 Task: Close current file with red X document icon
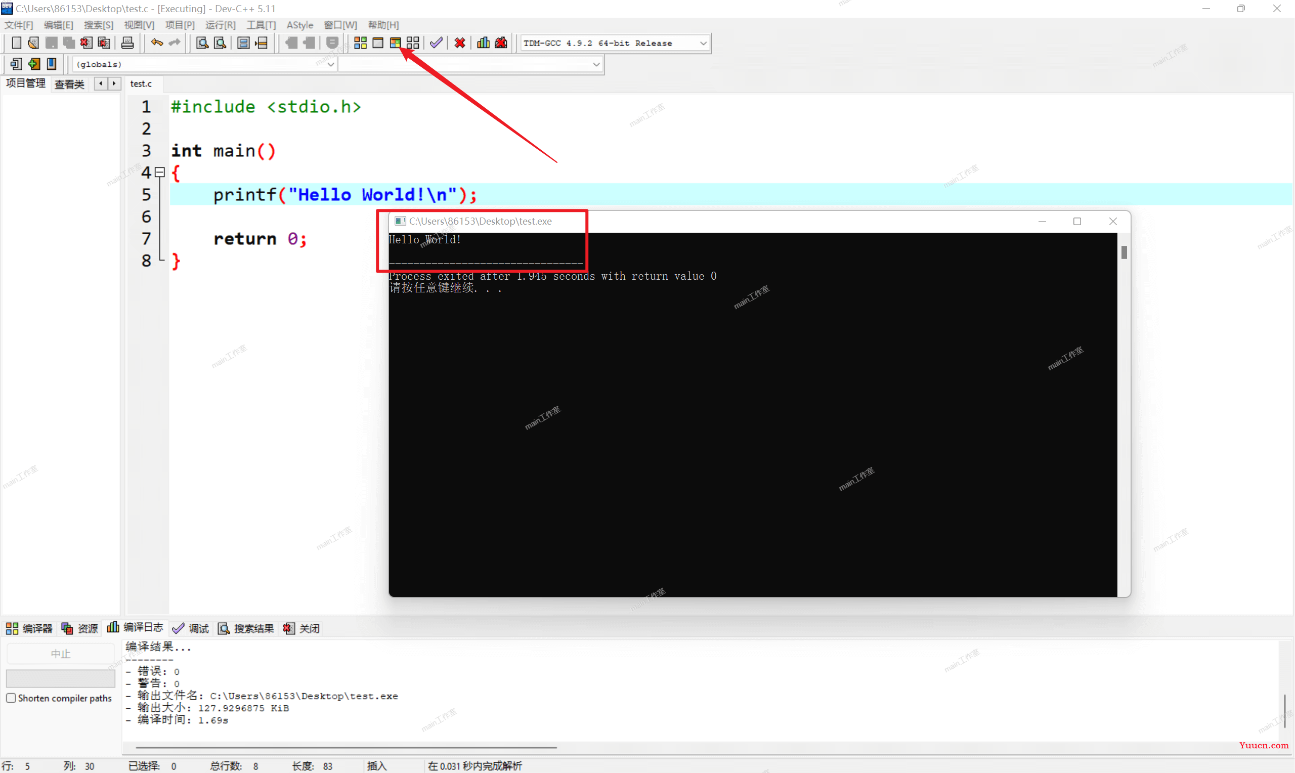tap(87, 42)
